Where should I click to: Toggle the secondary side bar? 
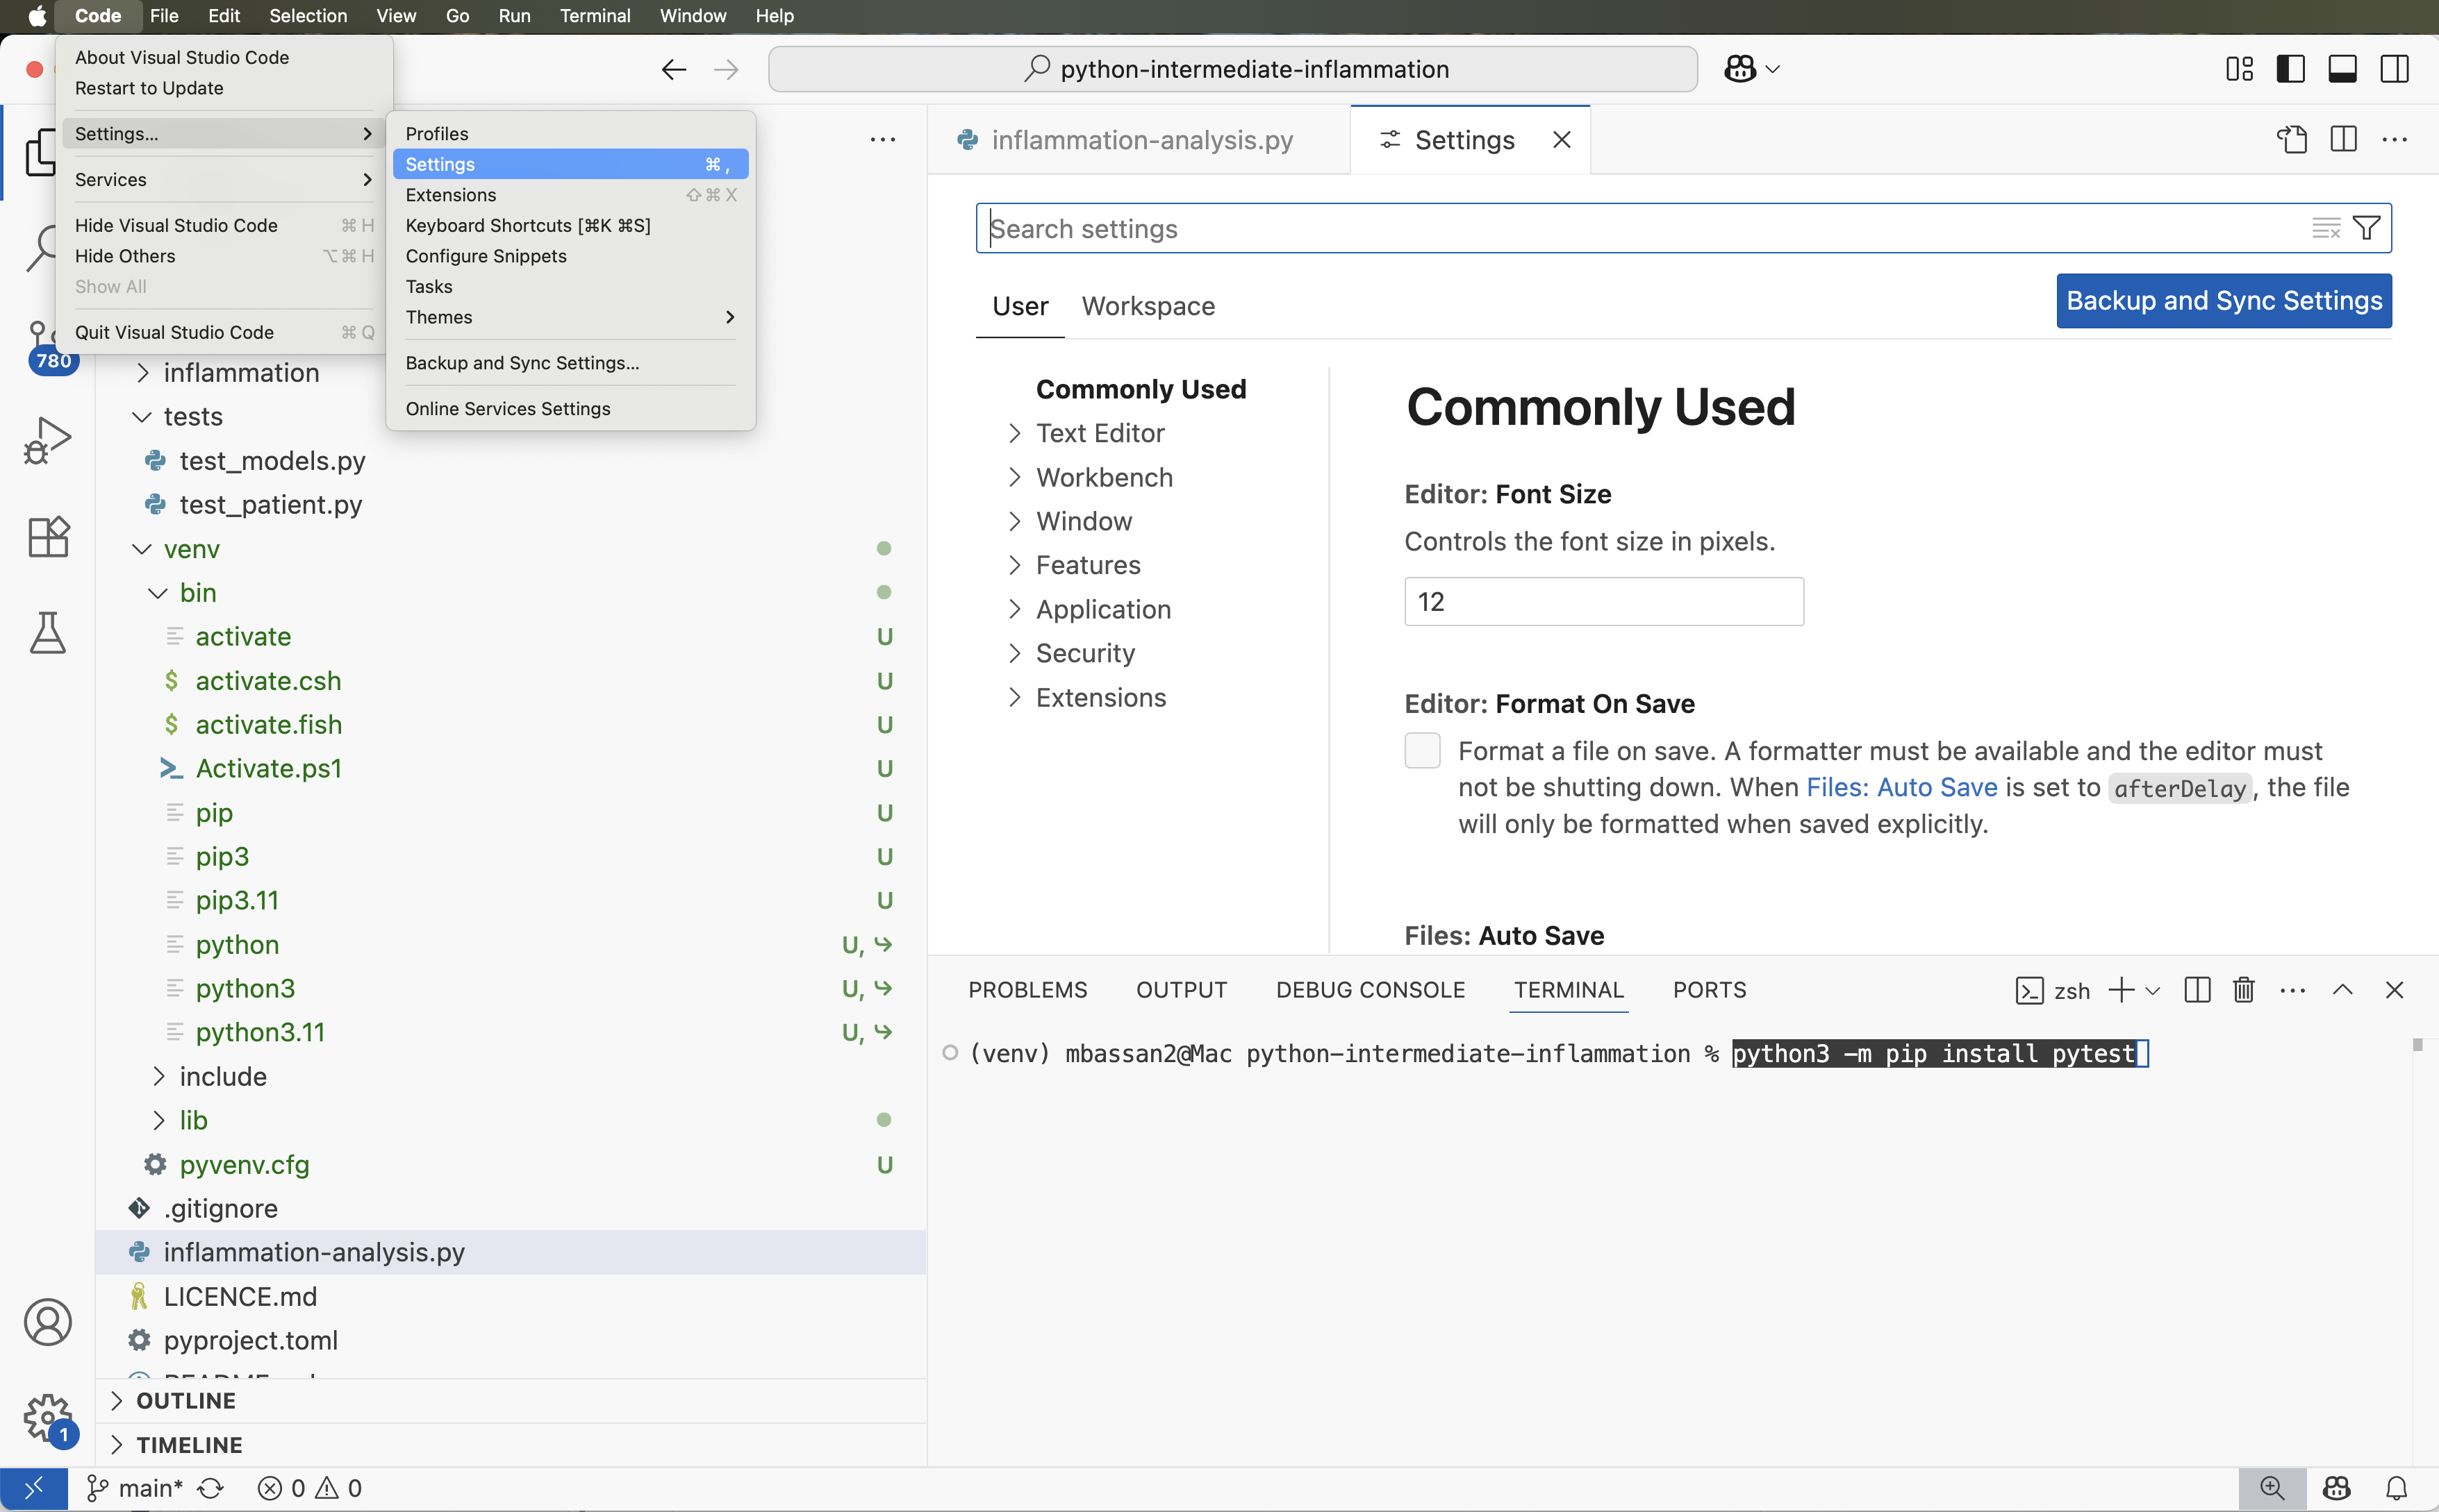pos(2395,68)
